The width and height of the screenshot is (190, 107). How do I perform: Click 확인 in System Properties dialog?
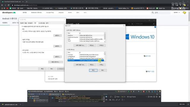tap(42, 69)
